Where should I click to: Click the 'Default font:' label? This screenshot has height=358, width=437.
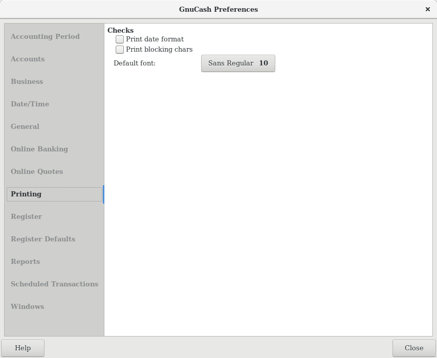pyautogui.click(x=135, y=63)
